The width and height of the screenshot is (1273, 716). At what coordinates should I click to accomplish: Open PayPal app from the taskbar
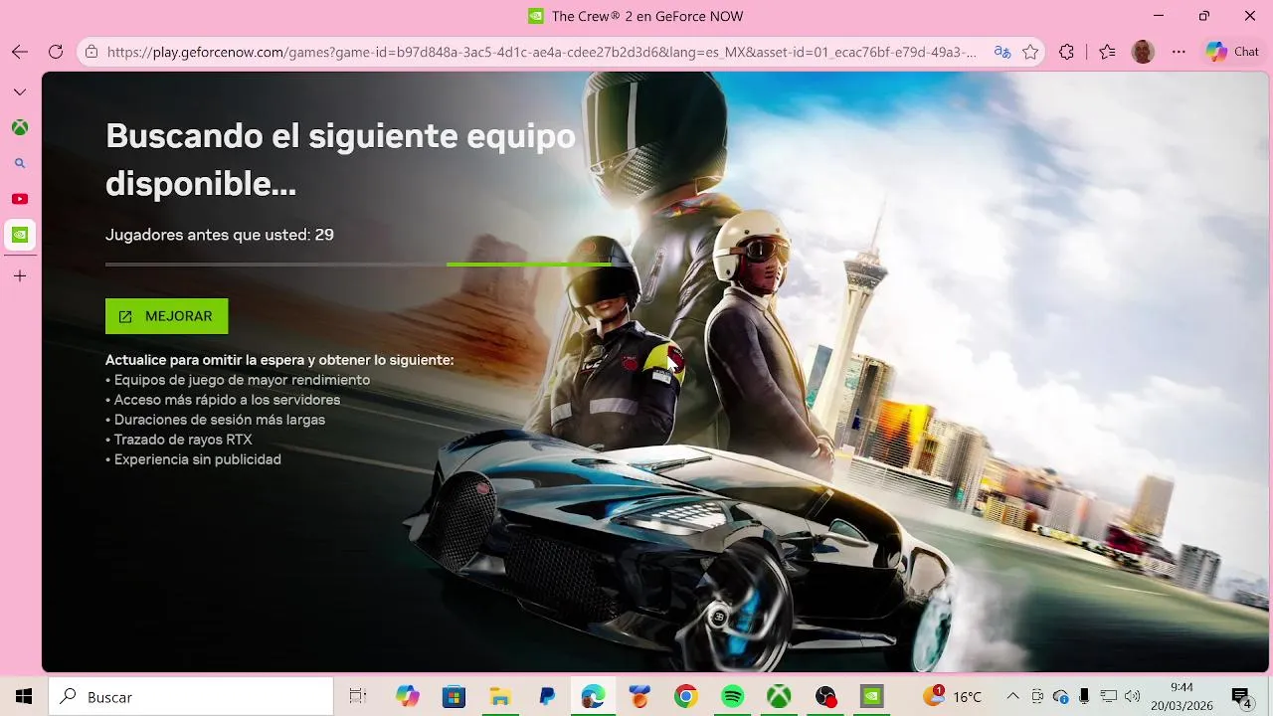547,697
